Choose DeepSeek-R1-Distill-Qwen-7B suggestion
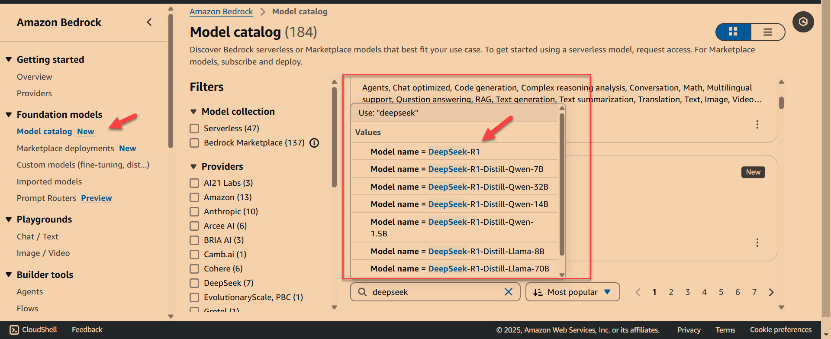Screen dimensions: 831x339 (x=454, y=169)
